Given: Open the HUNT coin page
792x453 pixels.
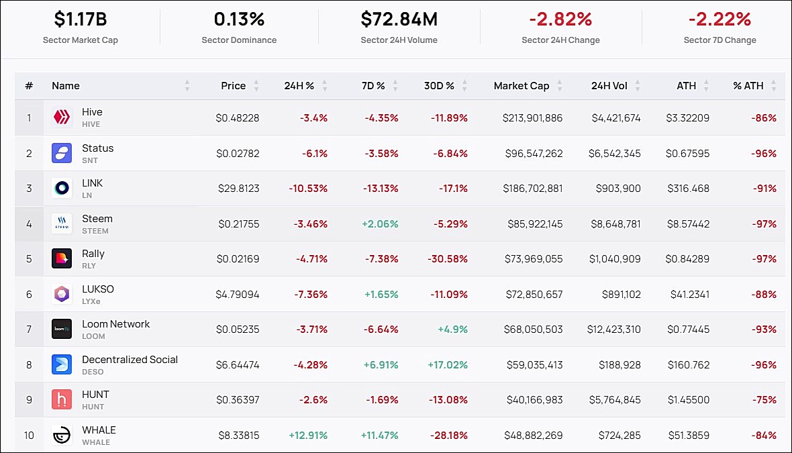Looking at the screenshot, I should pos(95,395).
